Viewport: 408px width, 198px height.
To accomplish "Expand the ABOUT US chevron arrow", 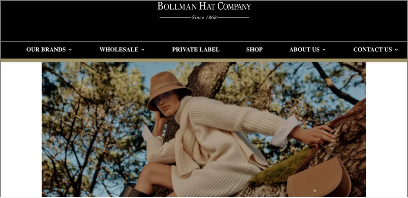I will coord(324,50).
